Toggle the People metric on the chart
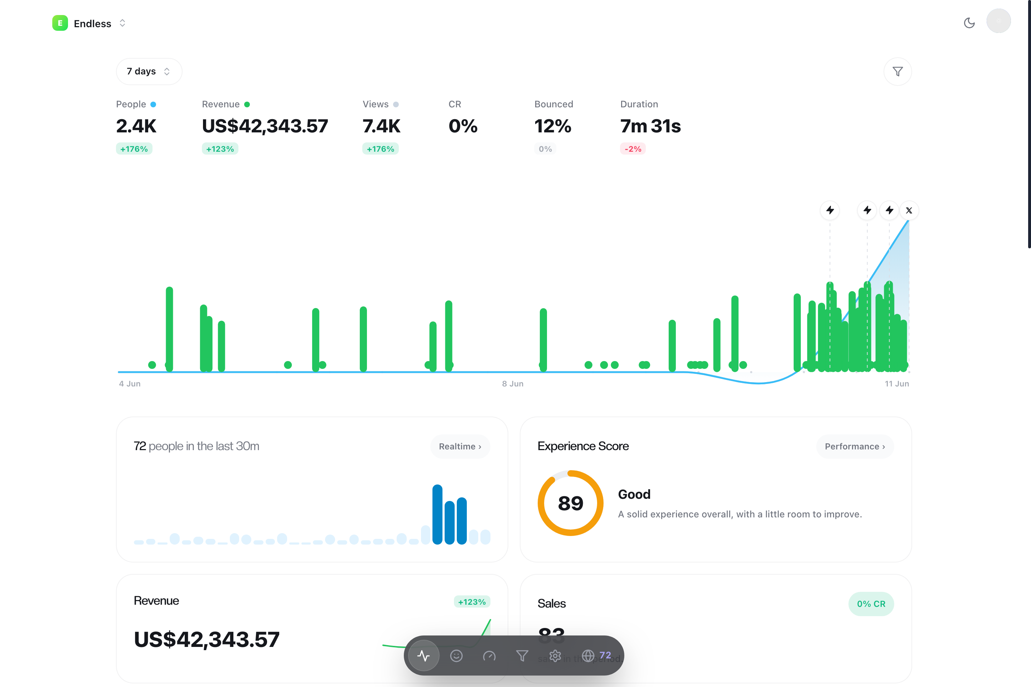 click(x=136, y=104)
